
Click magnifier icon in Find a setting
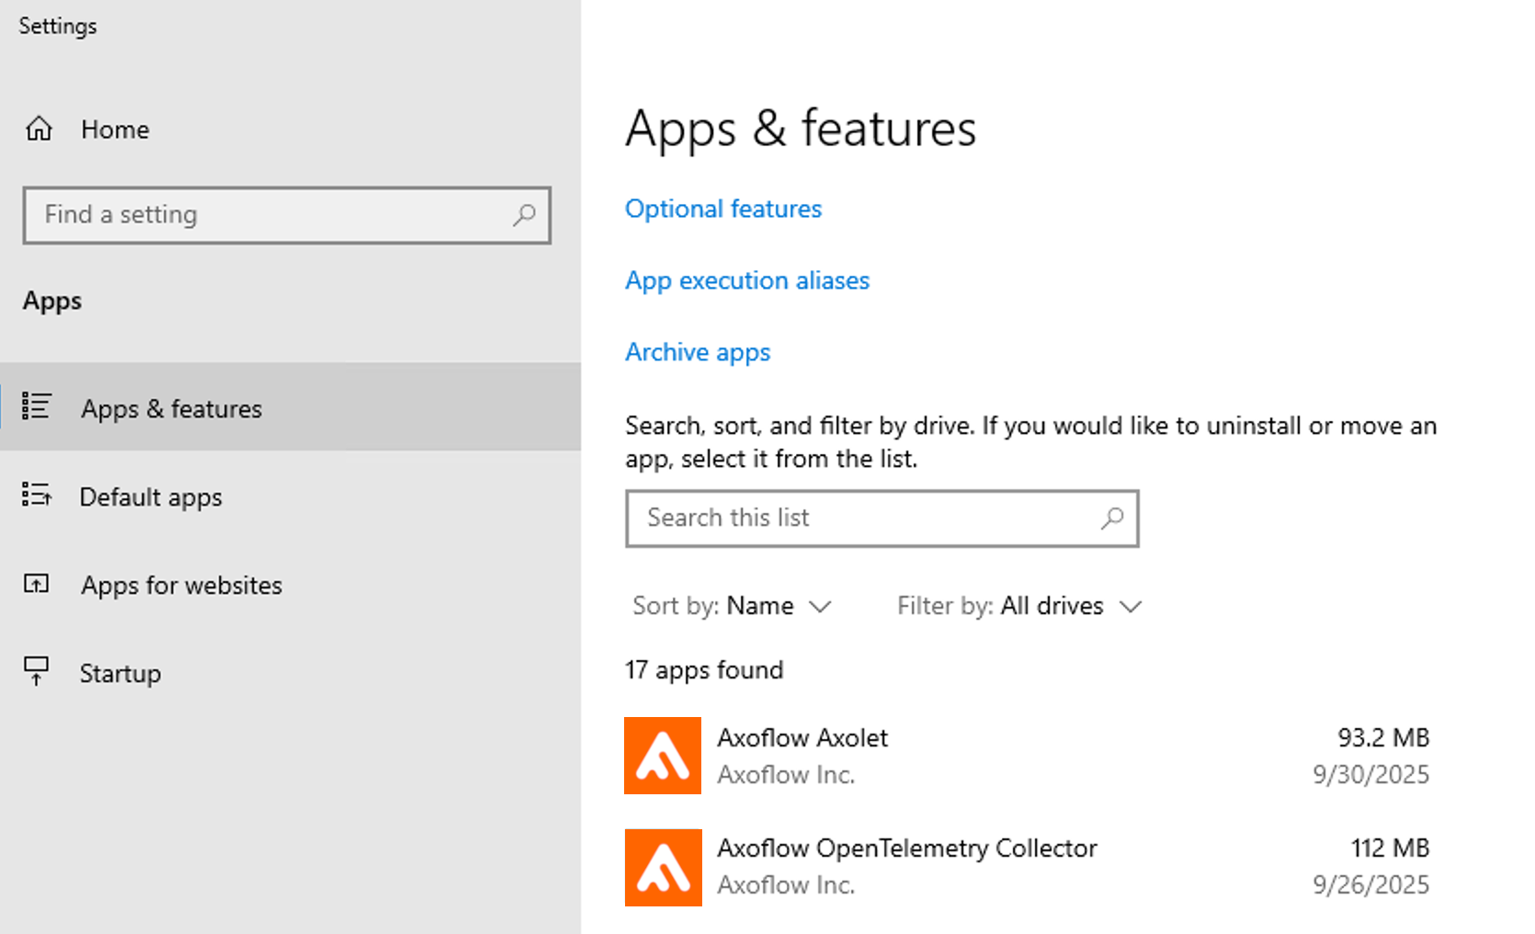[x=524, y=215]
